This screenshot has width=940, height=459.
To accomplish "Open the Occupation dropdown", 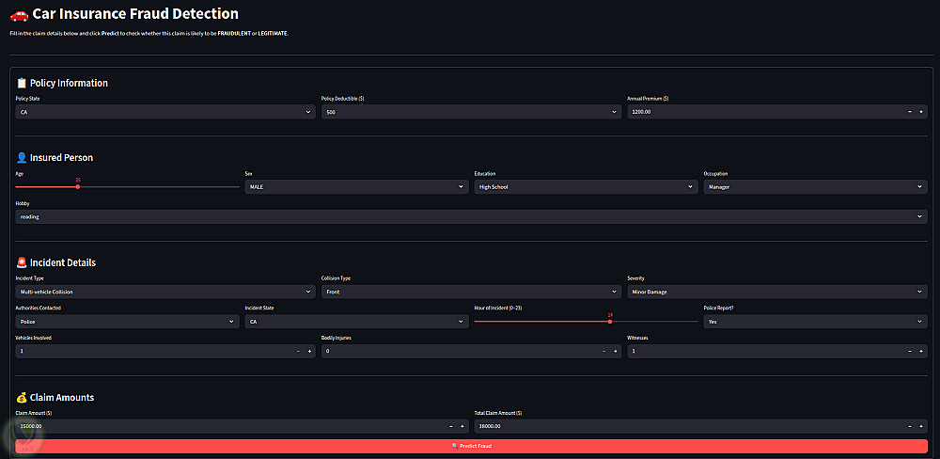I will [x=815, y=186].
